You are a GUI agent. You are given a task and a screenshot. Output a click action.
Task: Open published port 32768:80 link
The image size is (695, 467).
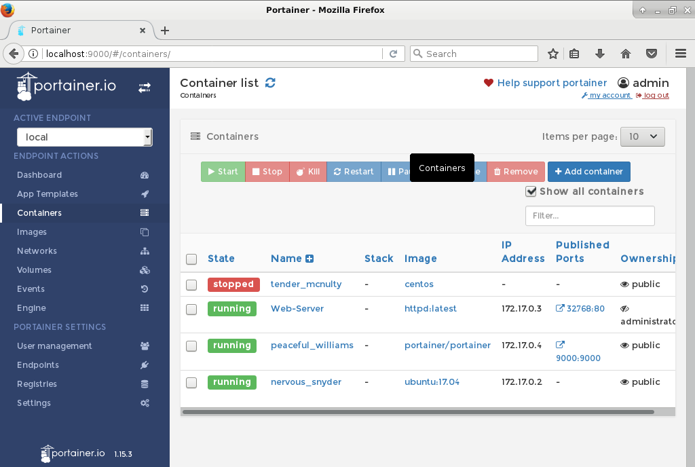pyautogui.click(x=580, y=309)
